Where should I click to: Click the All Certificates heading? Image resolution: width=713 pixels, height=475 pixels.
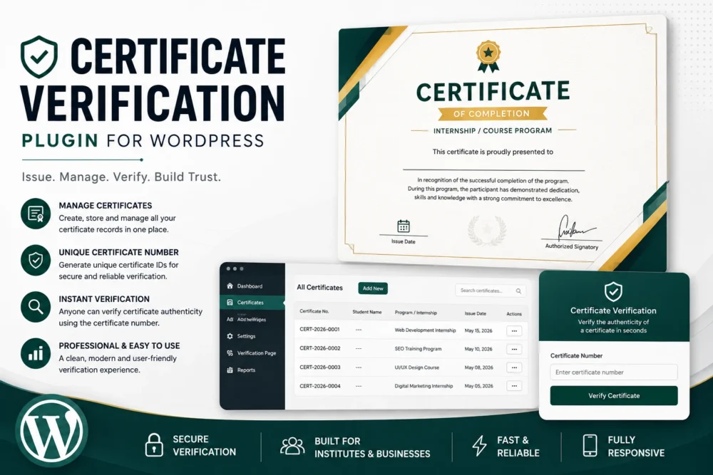tap(319, 288)
